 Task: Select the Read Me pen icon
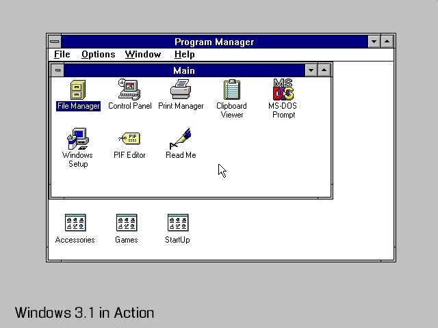180,139
